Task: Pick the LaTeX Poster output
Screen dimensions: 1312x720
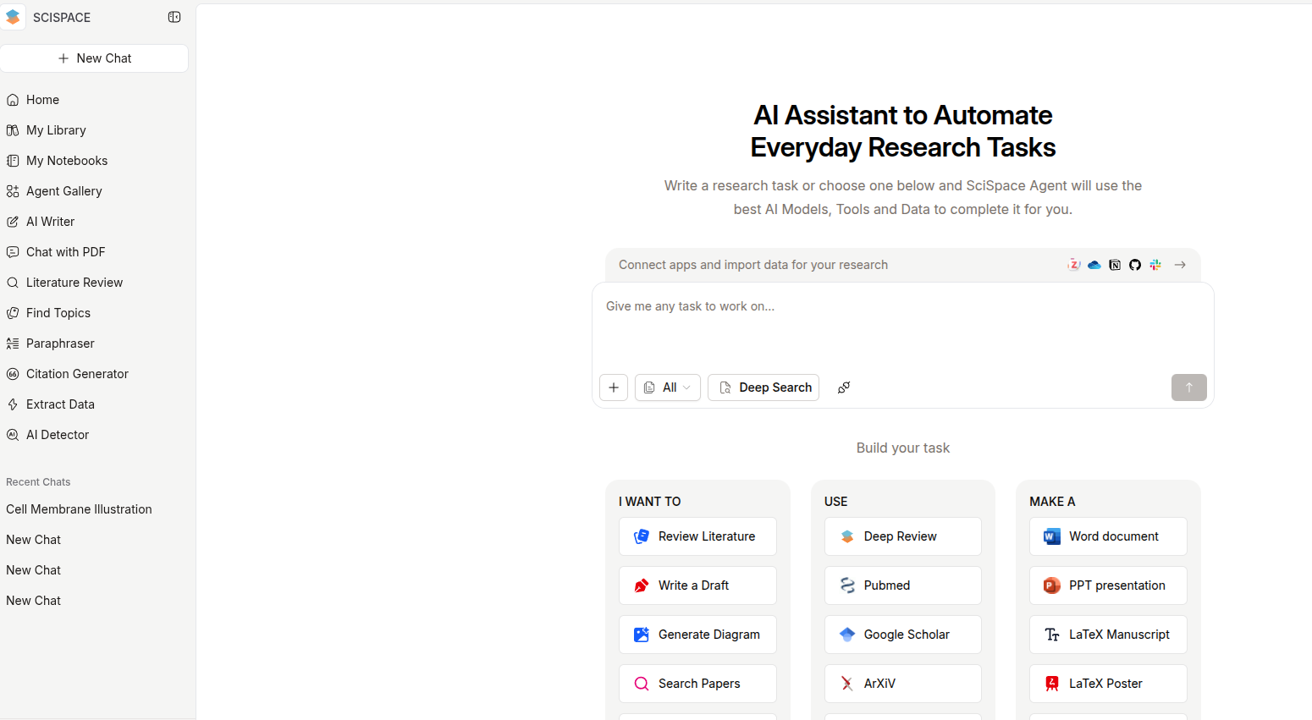Action: (1108, 684)
